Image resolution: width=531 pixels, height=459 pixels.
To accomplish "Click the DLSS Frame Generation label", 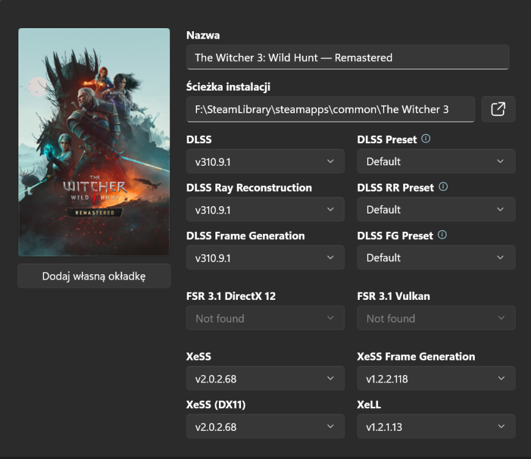I will [x=245, y=236].
